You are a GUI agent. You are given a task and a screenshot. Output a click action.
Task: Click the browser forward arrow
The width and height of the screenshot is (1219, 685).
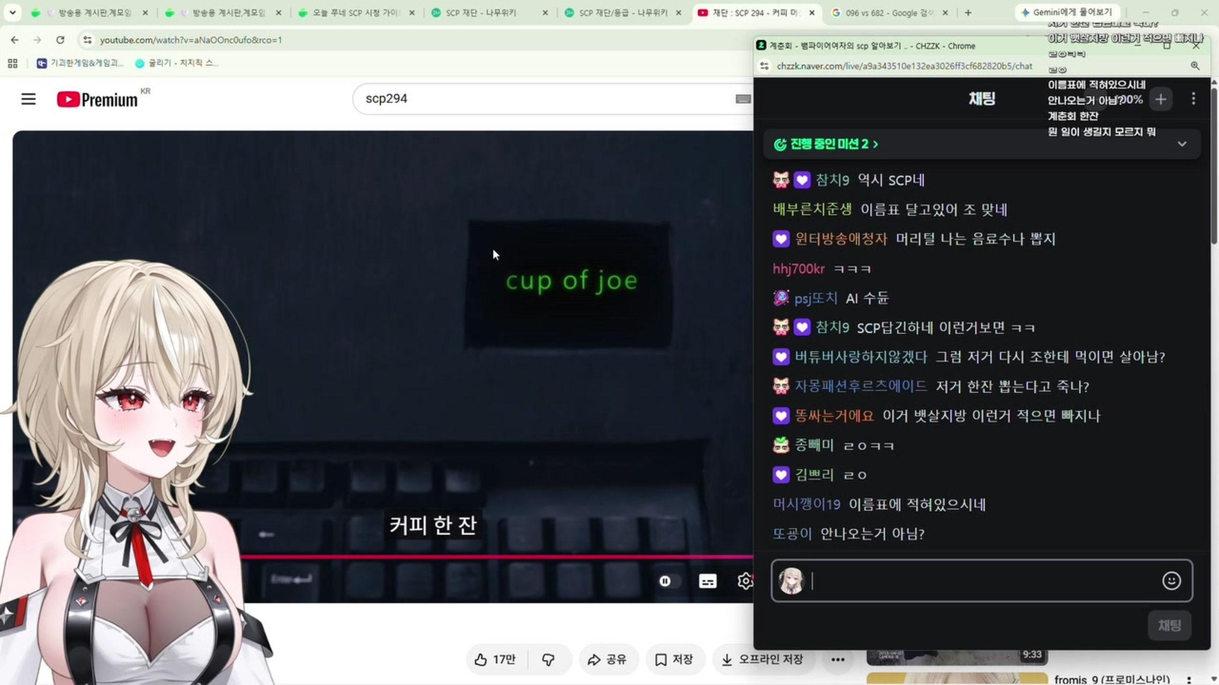(37, 40)
